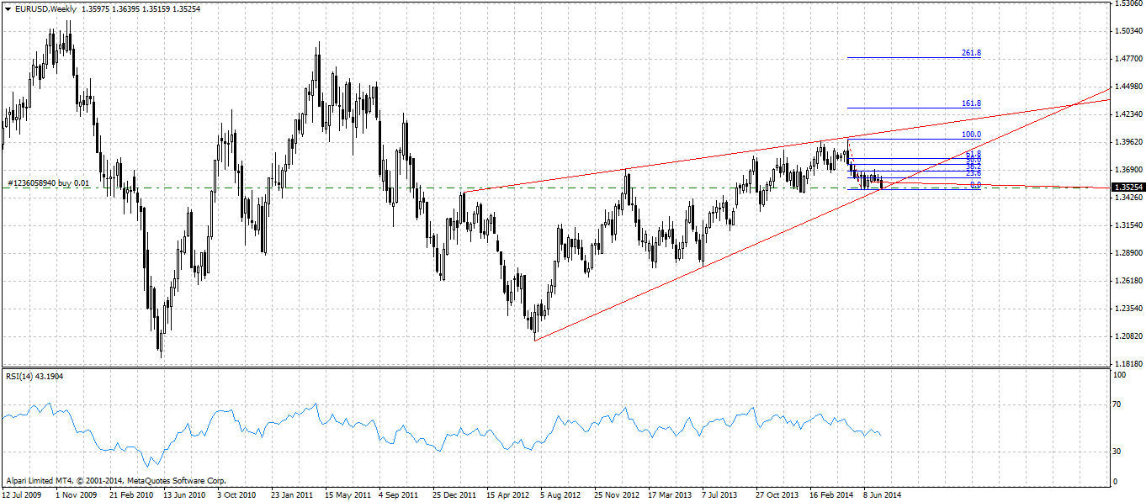Click the 1.20820 price scale label
The height and width of the screenshot is (502, 1146).
(x=1127, y=336)
